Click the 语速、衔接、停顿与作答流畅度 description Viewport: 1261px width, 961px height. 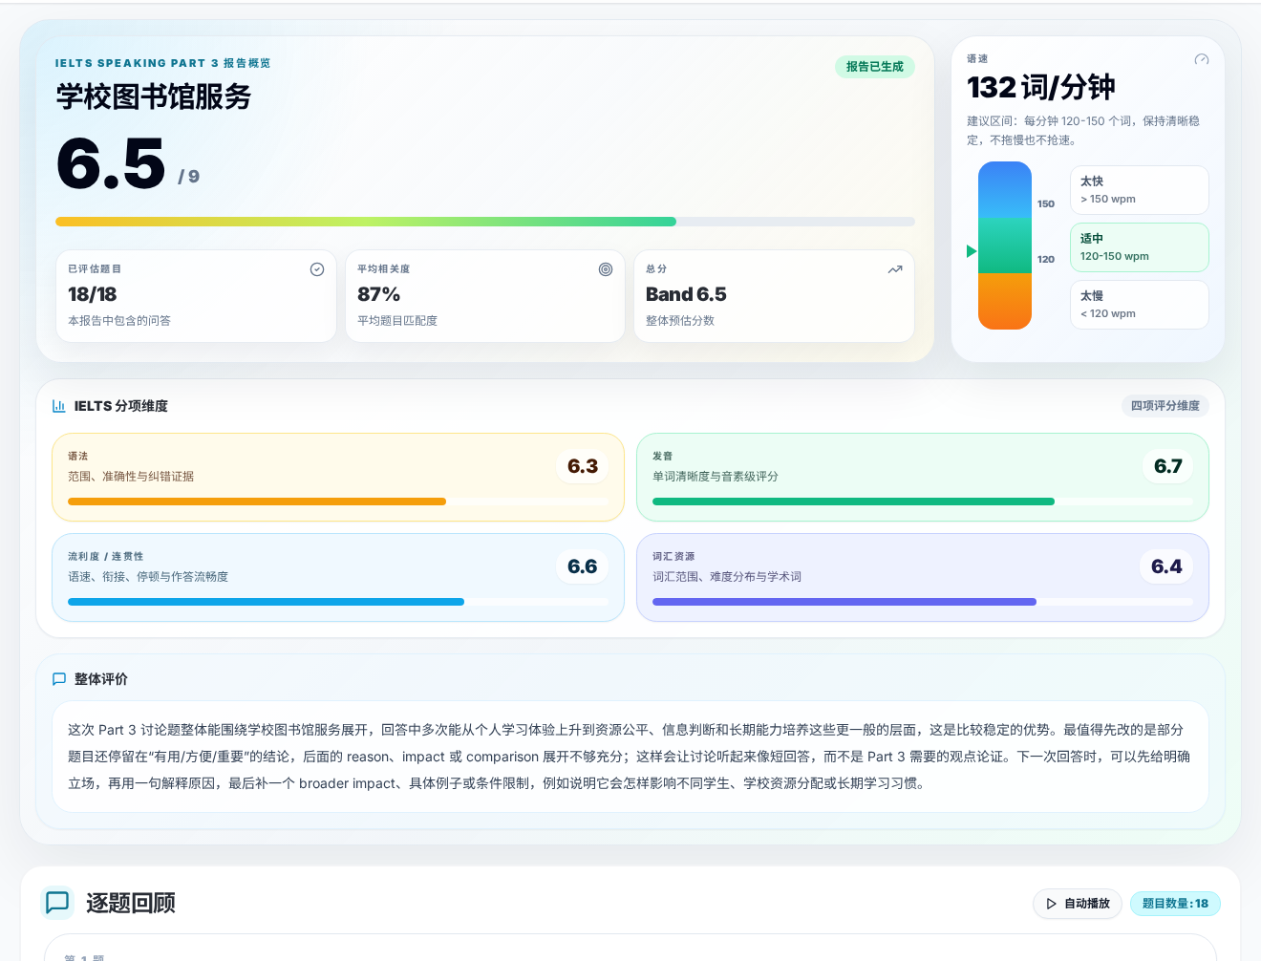(148, 577)
